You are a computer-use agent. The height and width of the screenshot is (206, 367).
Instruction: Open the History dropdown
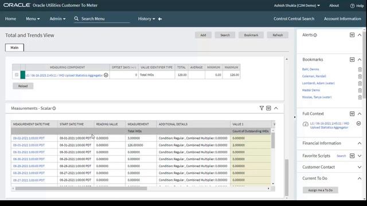click(x=147, y=19)
